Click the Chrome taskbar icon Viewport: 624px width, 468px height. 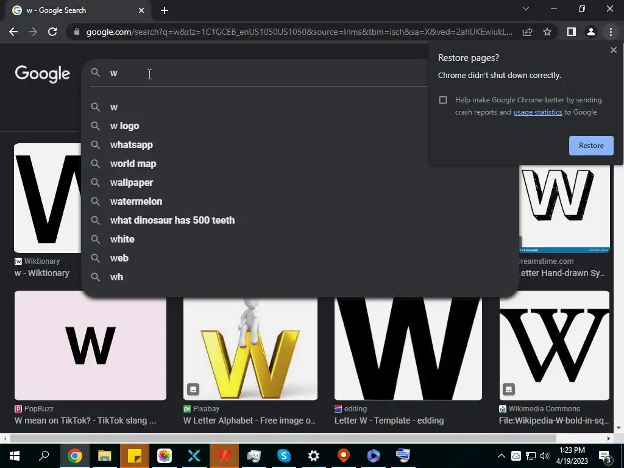click(x=74, y=456)
